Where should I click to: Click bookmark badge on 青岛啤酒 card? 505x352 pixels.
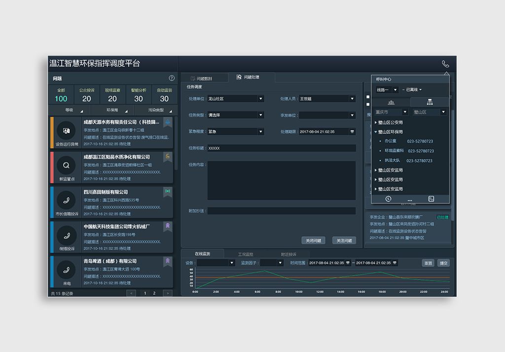[168, 261]
